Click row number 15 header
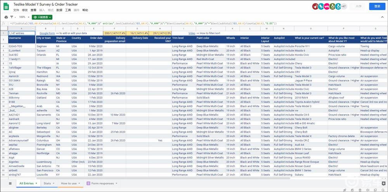Screen dimensions: 388x192 click(4, 93)
